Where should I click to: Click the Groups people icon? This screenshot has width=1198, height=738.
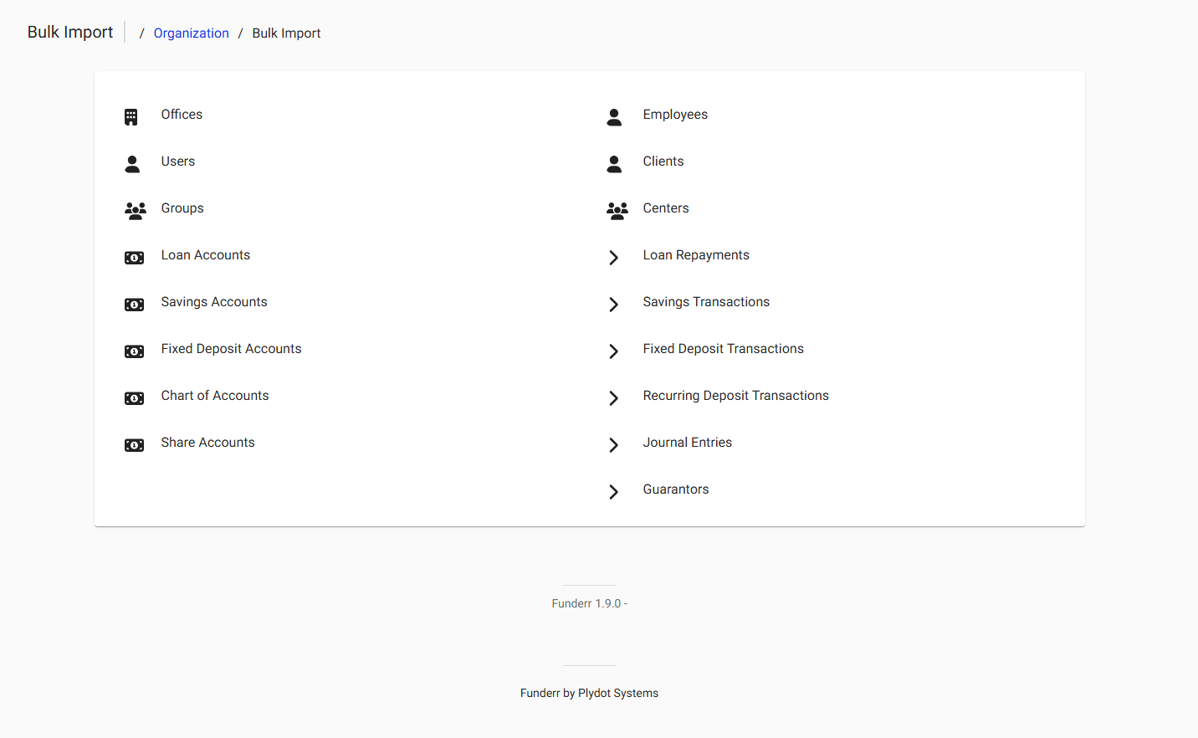pos(135,211)
